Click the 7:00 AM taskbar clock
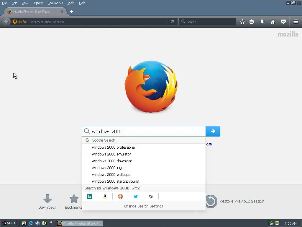302x227 pixels. [x=290, y=223]
